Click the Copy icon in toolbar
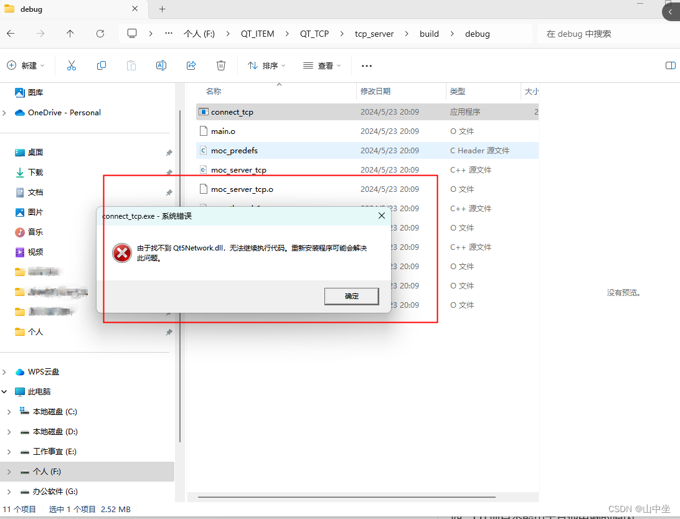Screen dimensions: 680x519 click(x=102, y=65)
